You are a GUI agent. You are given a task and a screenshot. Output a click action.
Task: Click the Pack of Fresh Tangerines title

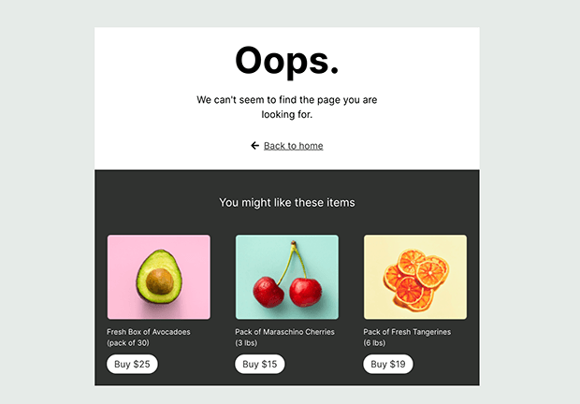pyautogui.click(x=407, y=332)
